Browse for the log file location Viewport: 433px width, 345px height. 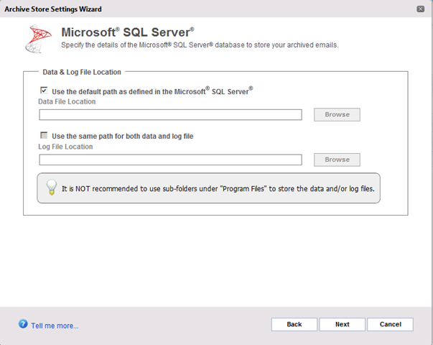[337, 160]
